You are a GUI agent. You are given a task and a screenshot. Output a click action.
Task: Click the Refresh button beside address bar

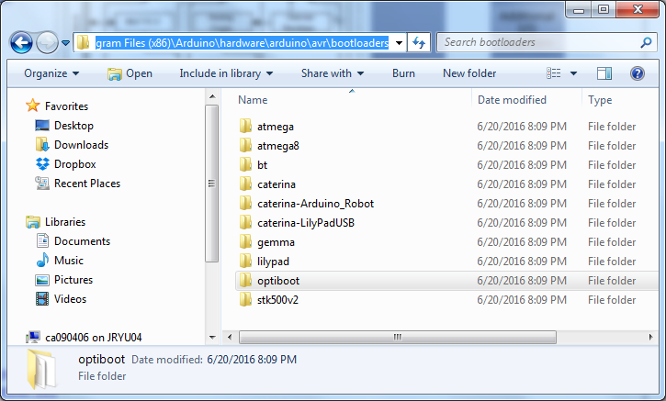tap(419, 42)
